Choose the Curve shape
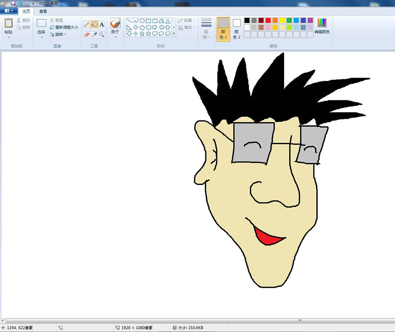 (136, 21)
